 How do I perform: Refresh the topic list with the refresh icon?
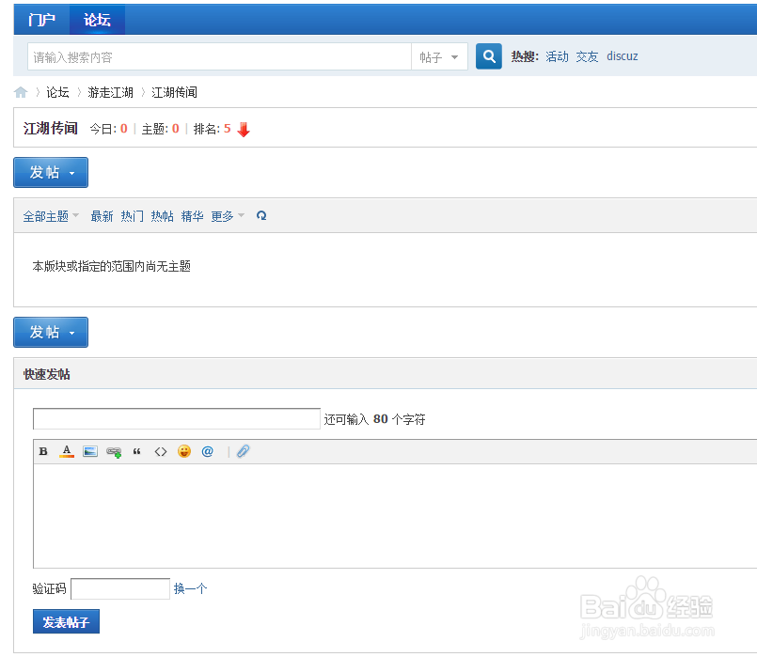[261, 215]
